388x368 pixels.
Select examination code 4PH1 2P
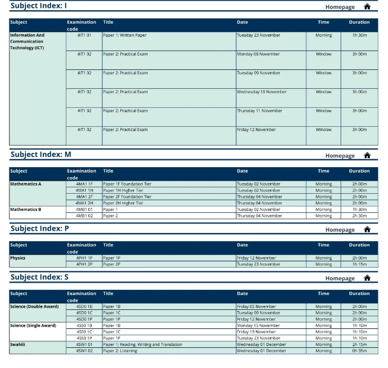[x=84, y=264]
